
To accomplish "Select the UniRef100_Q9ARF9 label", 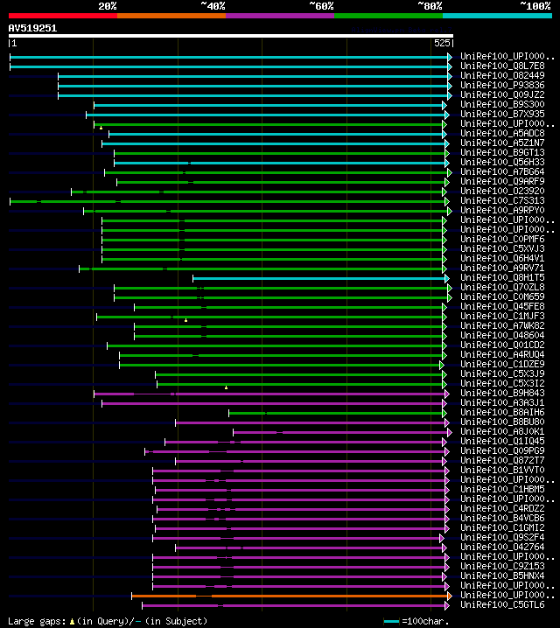I will click(502, 181).
